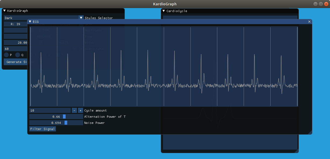Adjust the Alternation Power of T slider
The width and height of the screenshot is (330, 159).
point(64,116)
